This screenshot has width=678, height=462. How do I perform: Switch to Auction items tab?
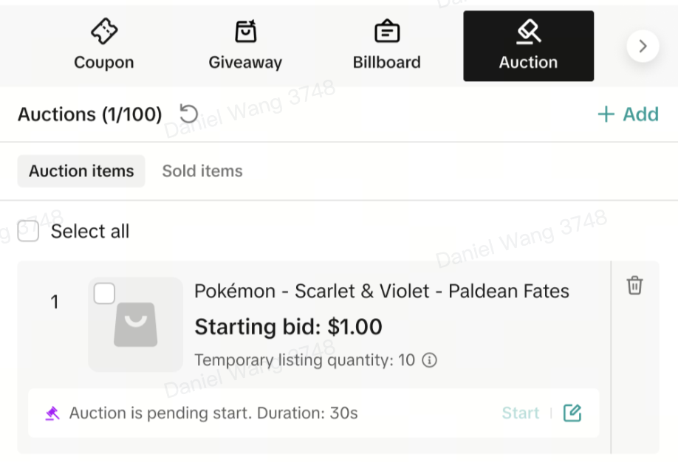(81, 171)
